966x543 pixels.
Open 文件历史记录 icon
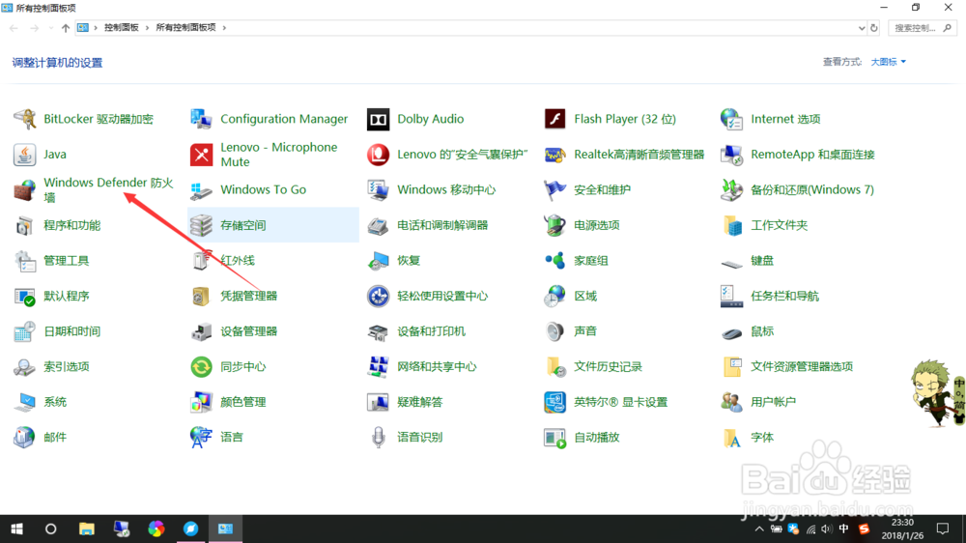point(555,367)
